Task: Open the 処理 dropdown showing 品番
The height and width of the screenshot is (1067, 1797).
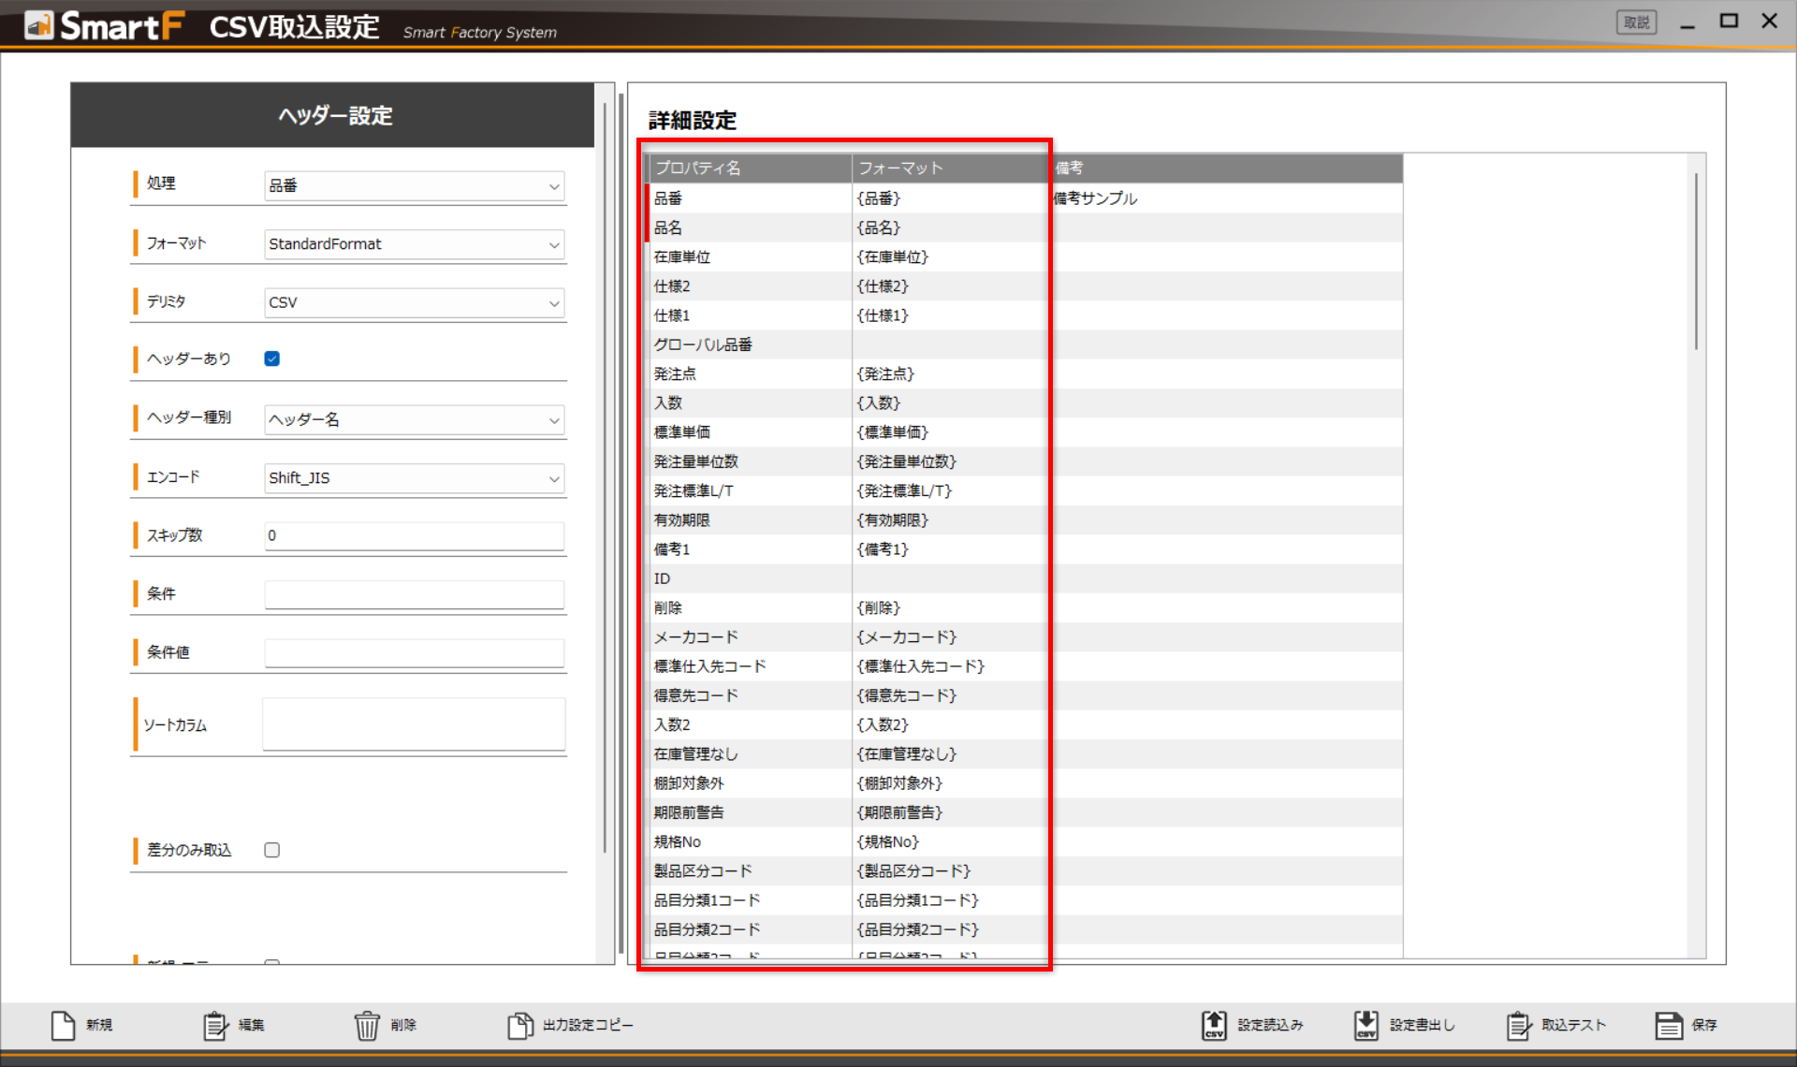Action: click(414, 185)
